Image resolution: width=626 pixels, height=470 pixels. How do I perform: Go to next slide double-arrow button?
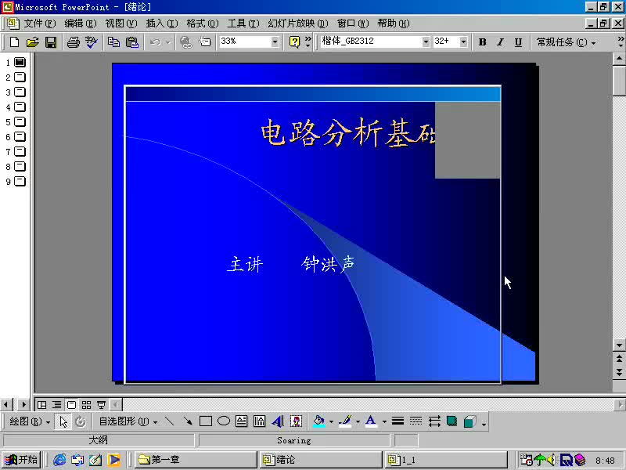[619, 373]
